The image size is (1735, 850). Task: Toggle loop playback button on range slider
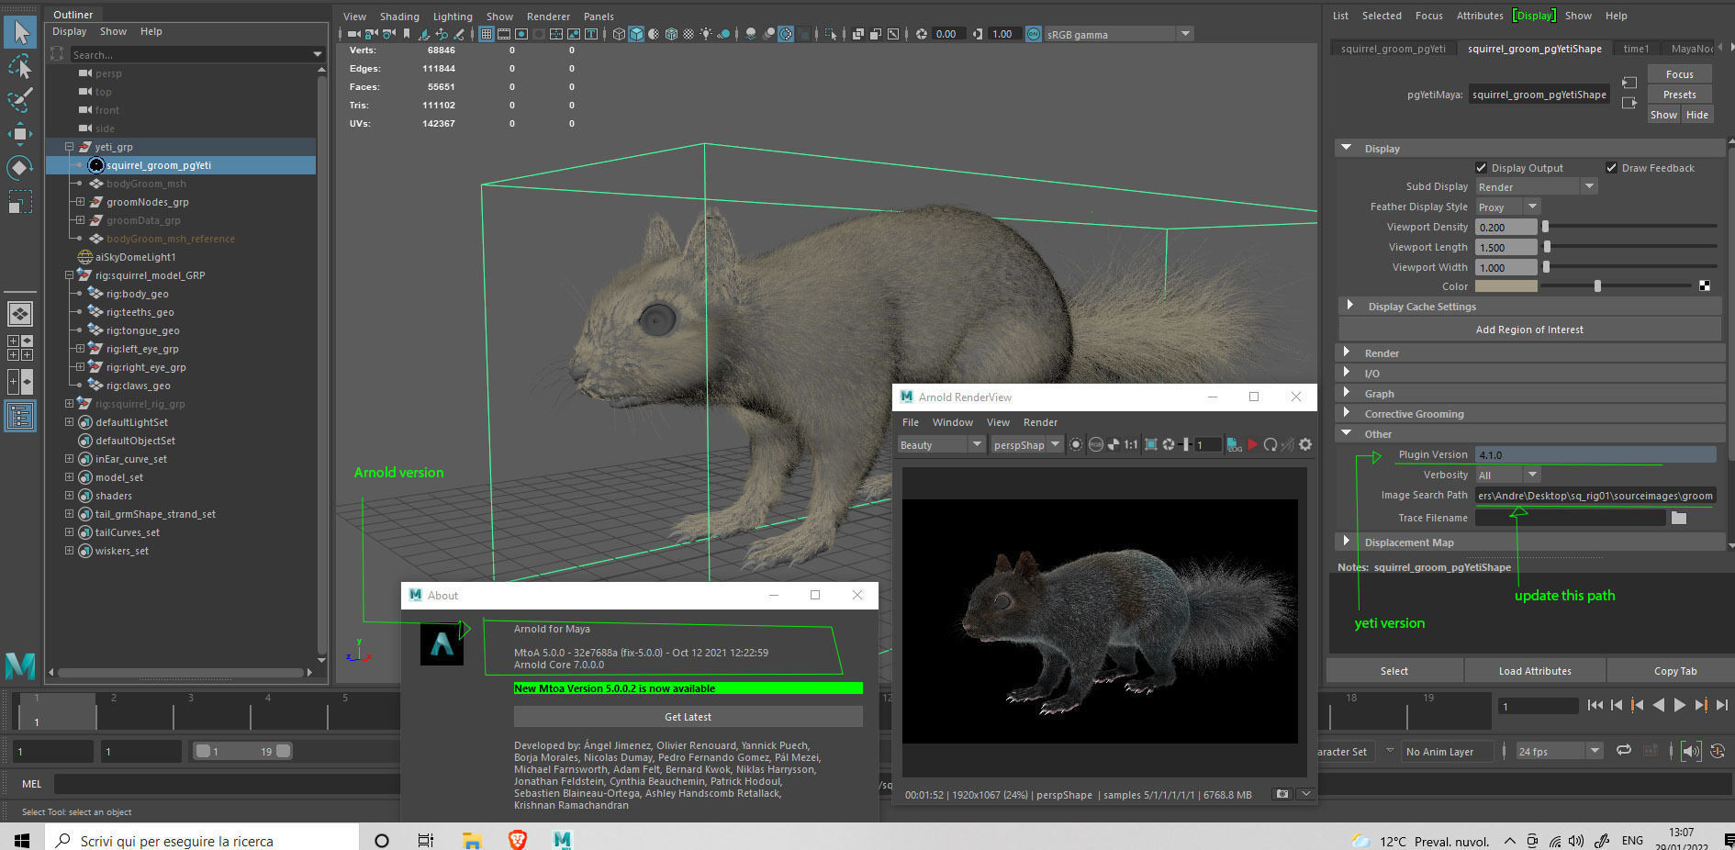[x=1624, y=750]
